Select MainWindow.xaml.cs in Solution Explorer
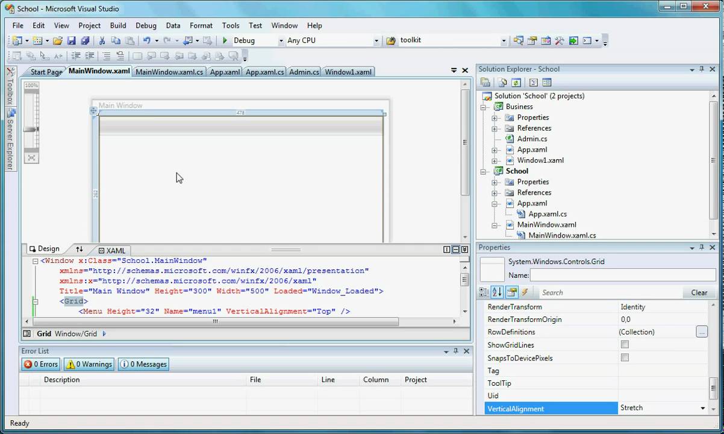The image size is (724, 434). click(x=562, y=235)
